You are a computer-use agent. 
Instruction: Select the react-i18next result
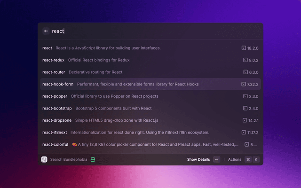[x=141, y=133]
